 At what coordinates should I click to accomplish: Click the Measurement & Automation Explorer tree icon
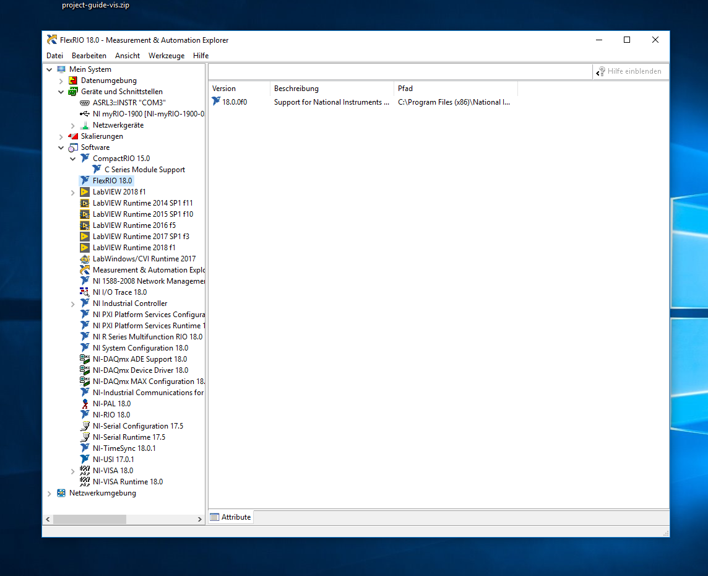coord(84,270)
